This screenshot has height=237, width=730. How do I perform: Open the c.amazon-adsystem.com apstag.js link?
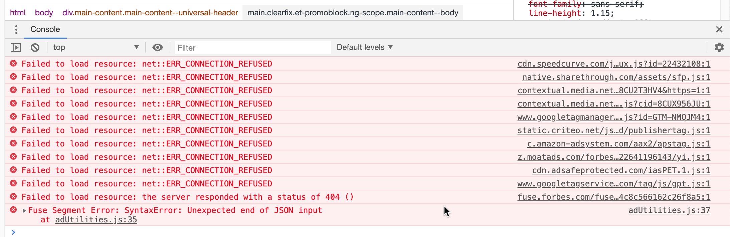tap(618, 144)
